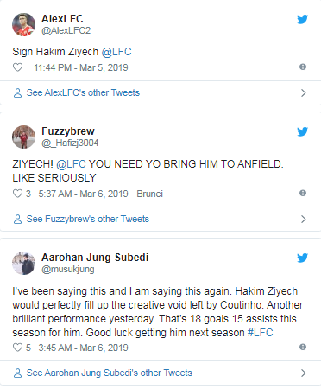Click person icon beside See AlexLFC's other Tweets
This screenshot has height=389, width=321.
17,92
